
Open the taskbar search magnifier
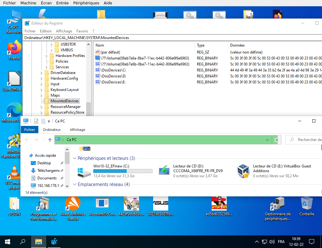pyautogui.click(x=23, y=242)
